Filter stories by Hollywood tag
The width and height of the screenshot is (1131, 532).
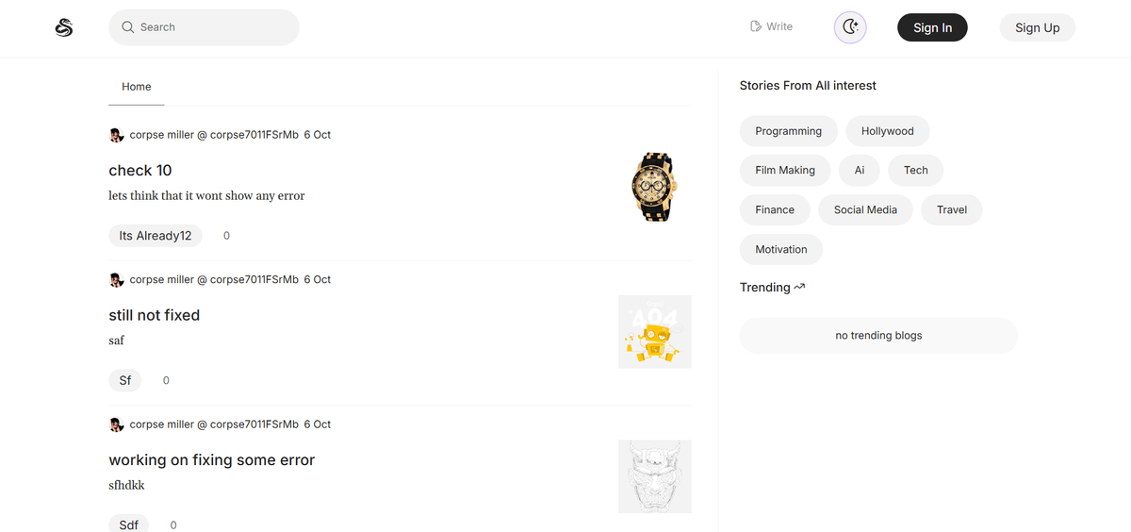(887, 131)
